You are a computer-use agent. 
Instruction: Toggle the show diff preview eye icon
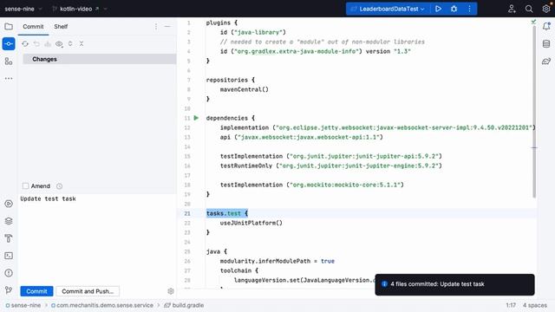(59, 44)
